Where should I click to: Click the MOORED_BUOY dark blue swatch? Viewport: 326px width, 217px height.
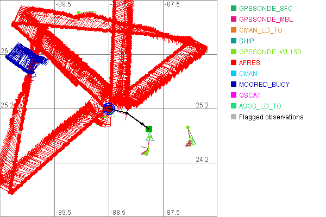tap(234, 85)
